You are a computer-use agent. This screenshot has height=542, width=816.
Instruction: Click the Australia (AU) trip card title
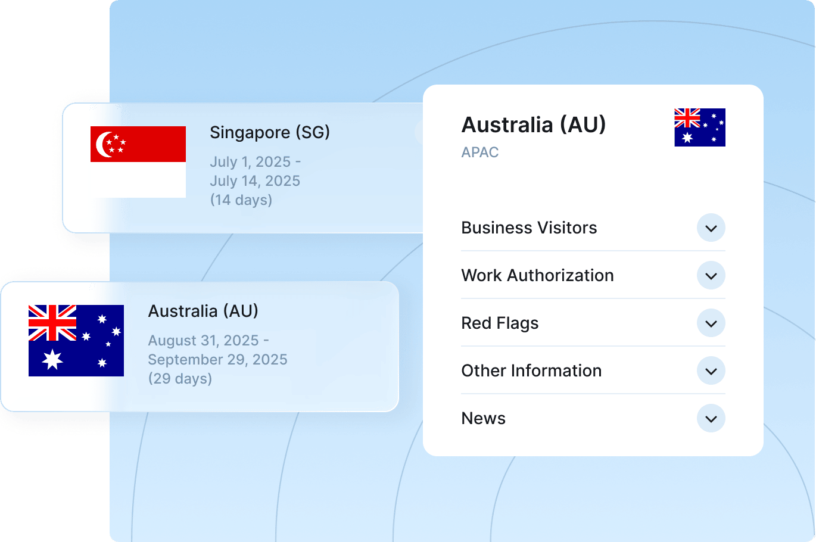203,311
